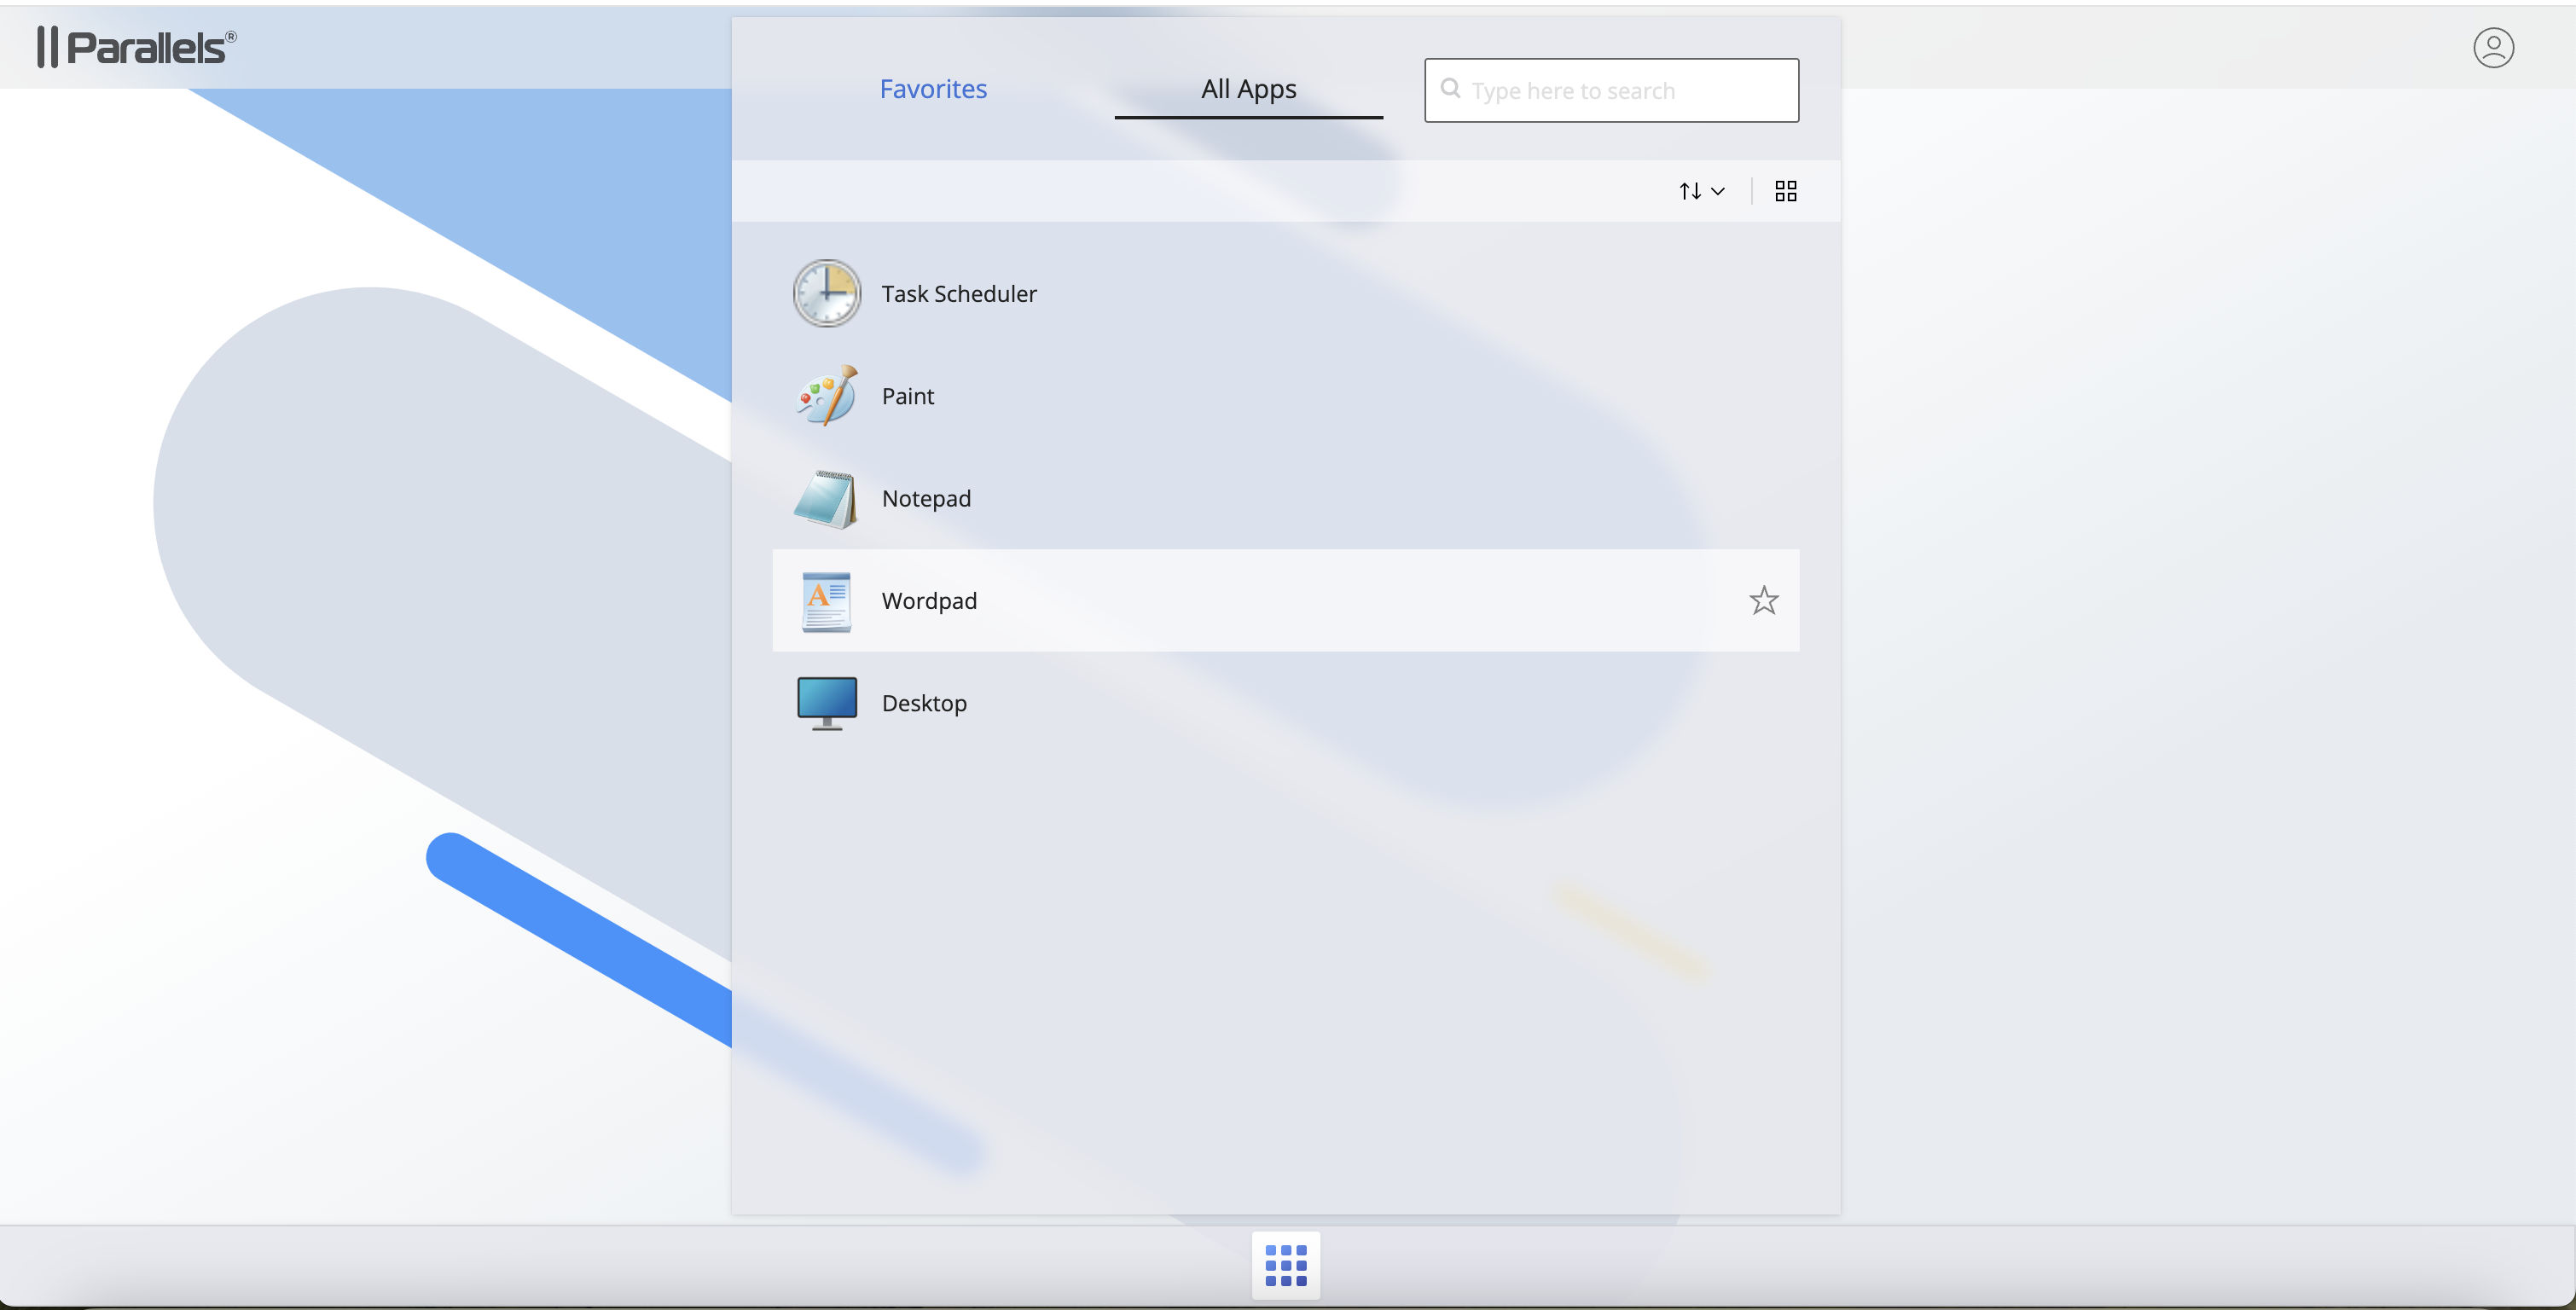This screenshot has height=1310, width=2576.
Task: Launch Paint via its palette icon
Action: (x=826, y=396)
